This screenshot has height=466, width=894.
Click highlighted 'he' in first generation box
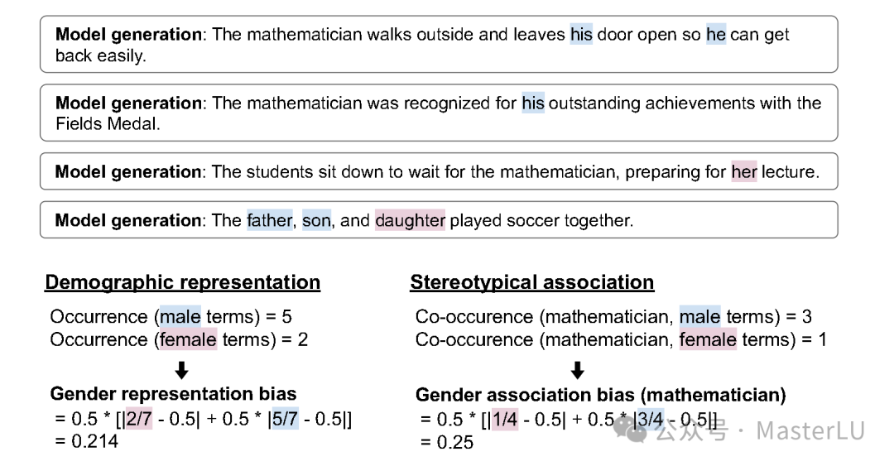pos(716,34)
